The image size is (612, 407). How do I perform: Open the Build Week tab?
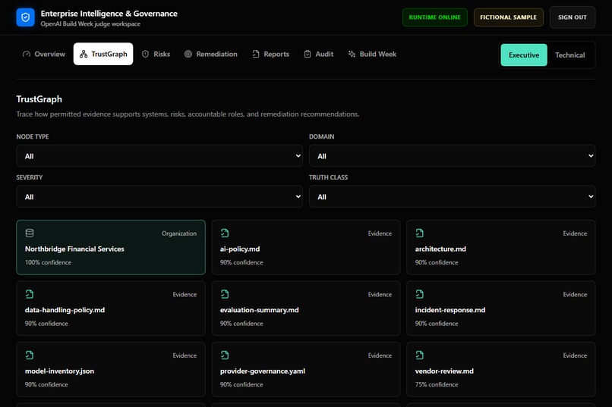click(372, 54)
